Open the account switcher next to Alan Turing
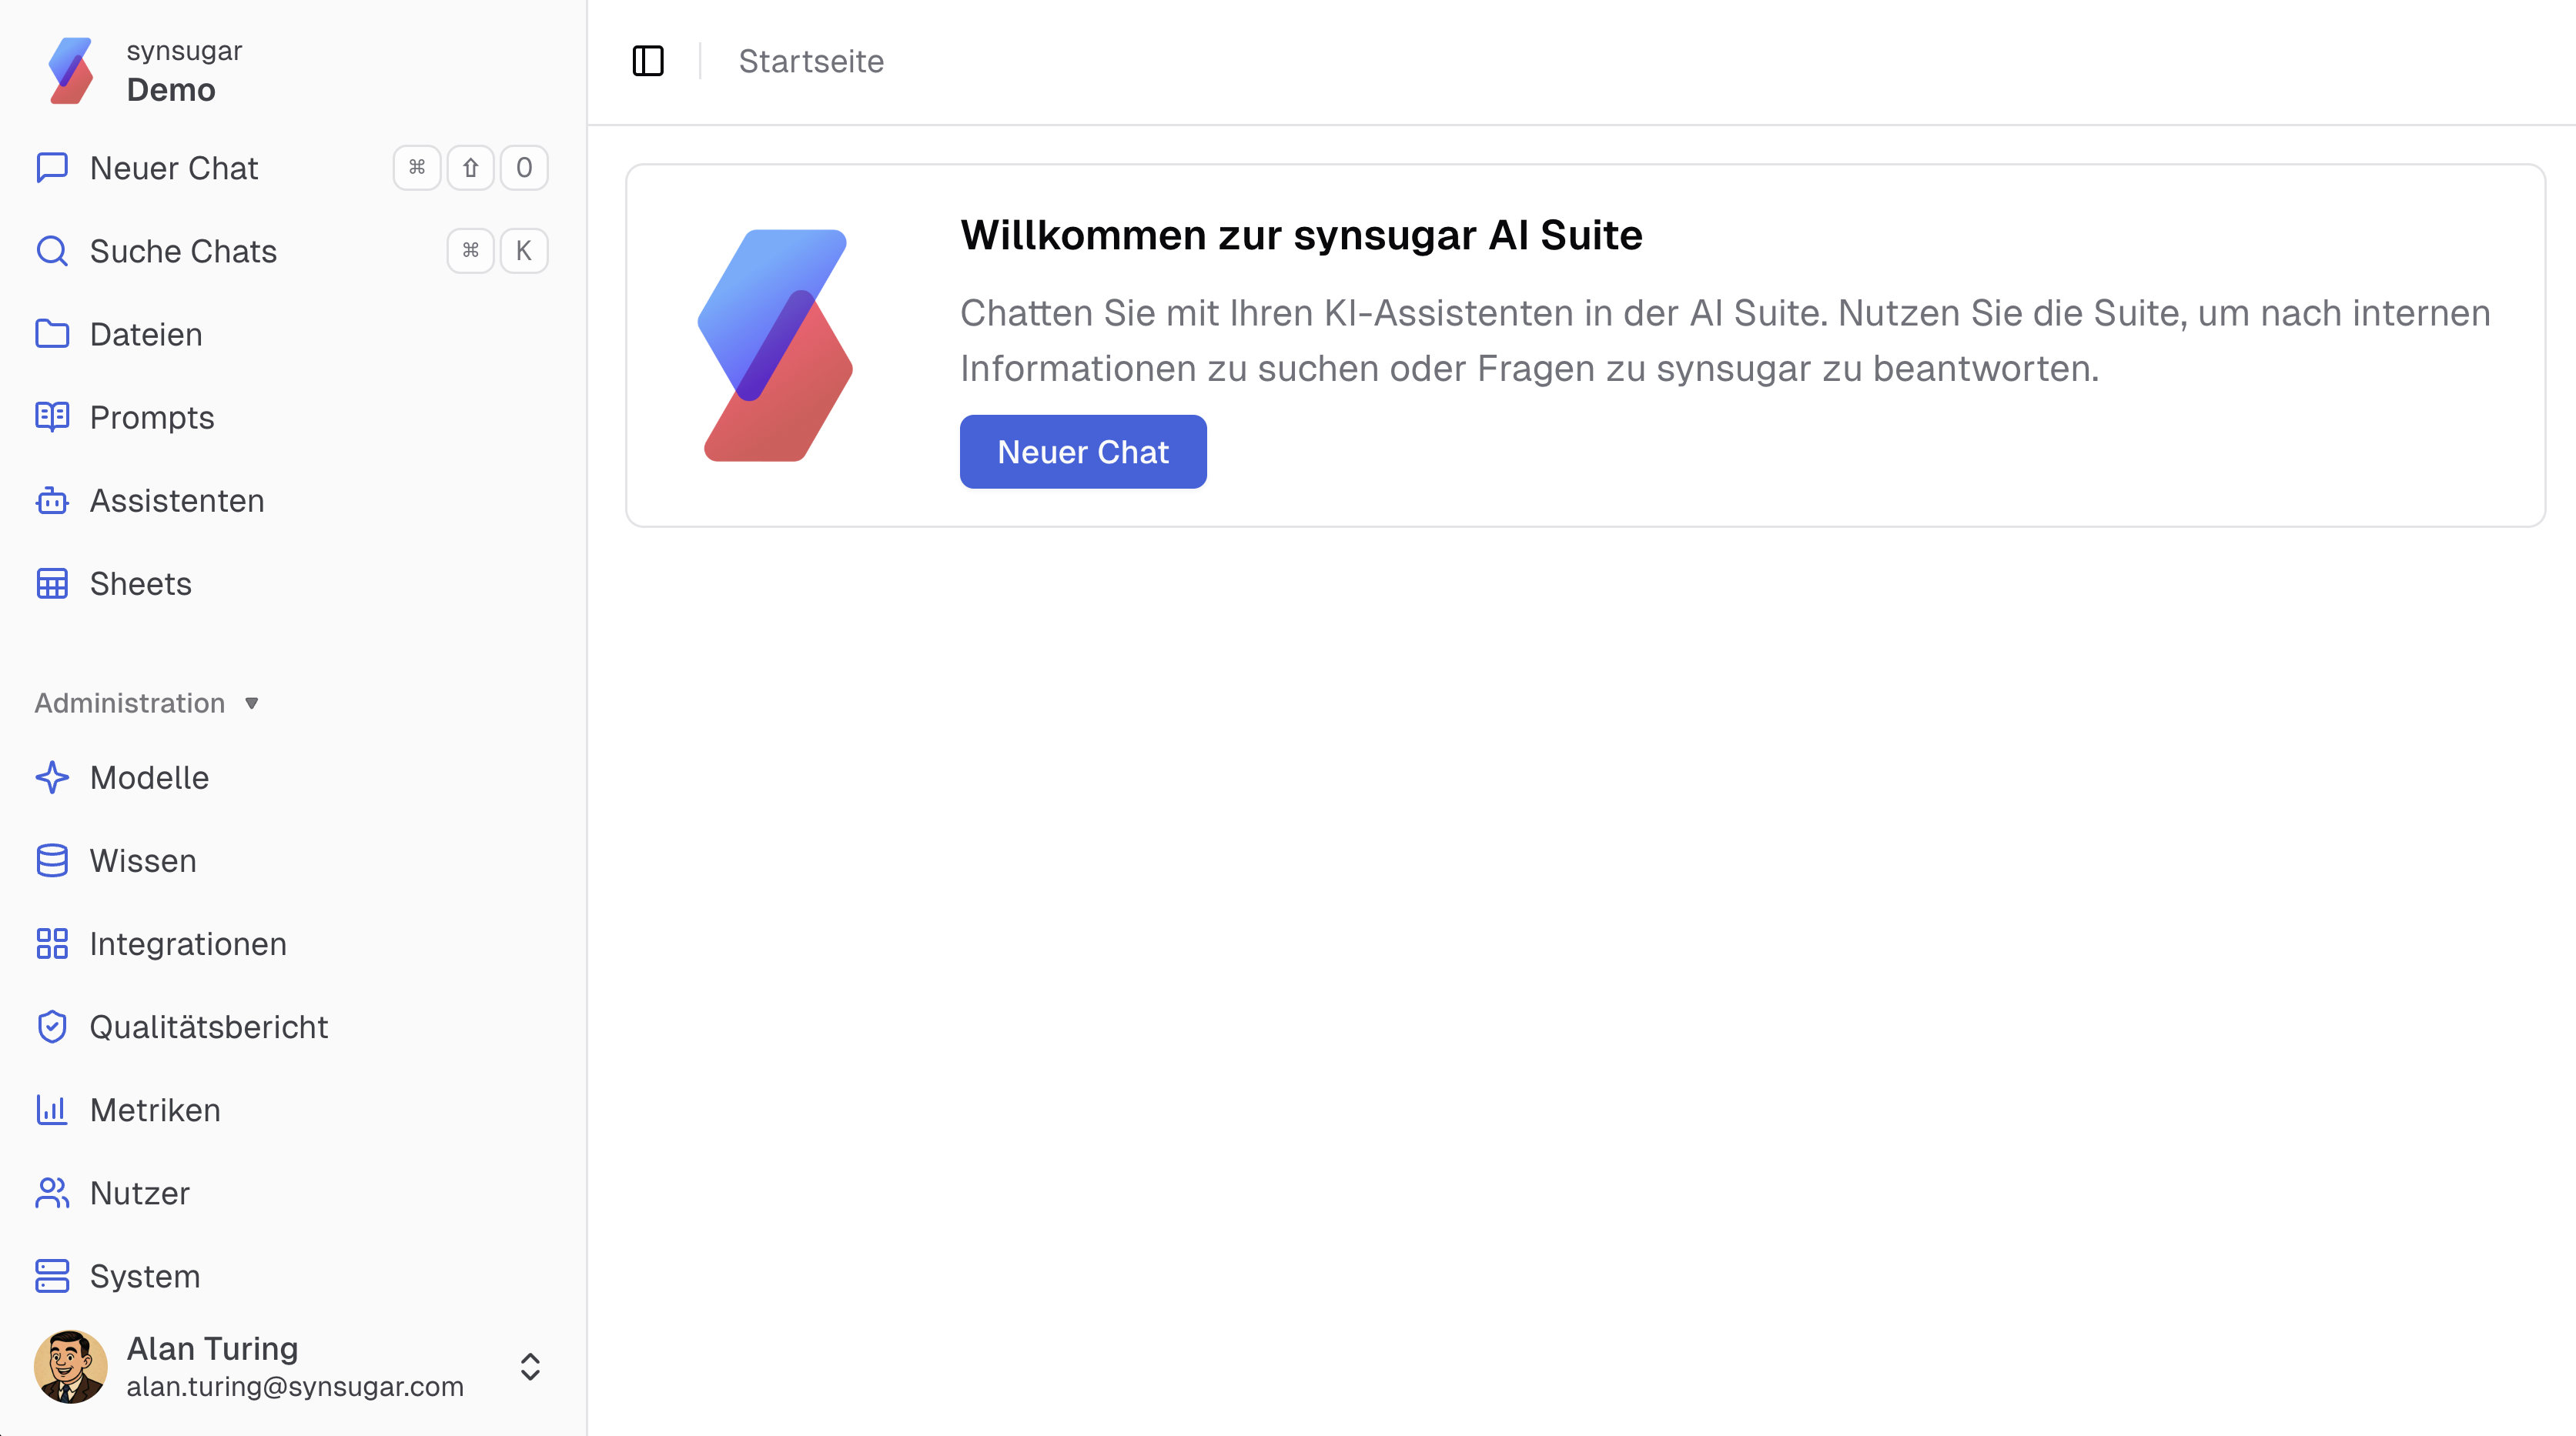Screen dimensions: 2576x1436 pyautogui.click(x=529, y=1367)
